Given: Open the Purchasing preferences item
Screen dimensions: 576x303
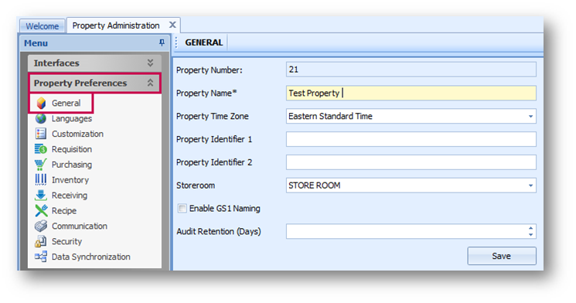Looking at the screenshot, I should coord(72,165).
